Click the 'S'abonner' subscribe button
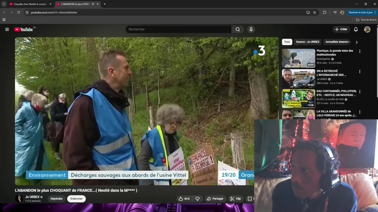This screenshot has height=212, width=378. pos(76,199)
